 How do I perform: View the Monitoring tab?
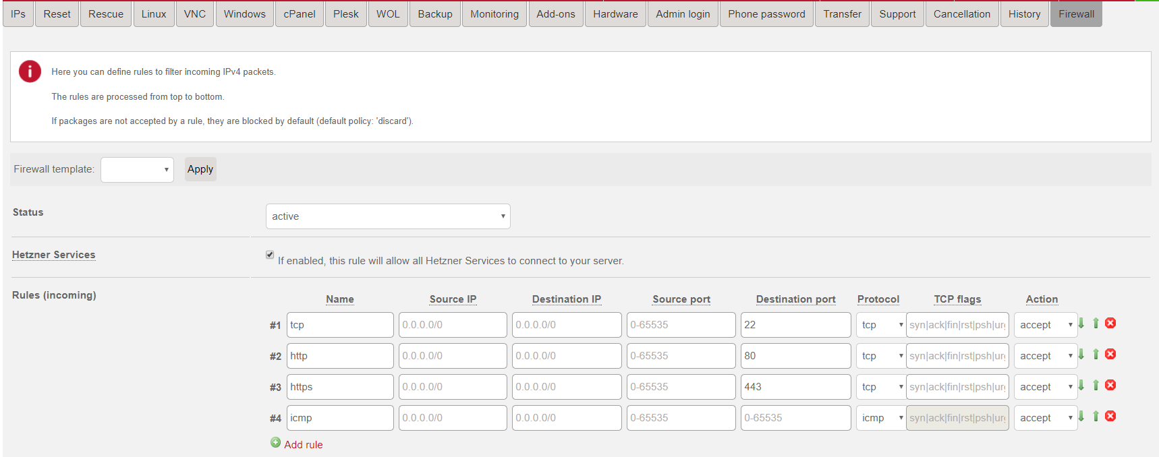point(494,14)
